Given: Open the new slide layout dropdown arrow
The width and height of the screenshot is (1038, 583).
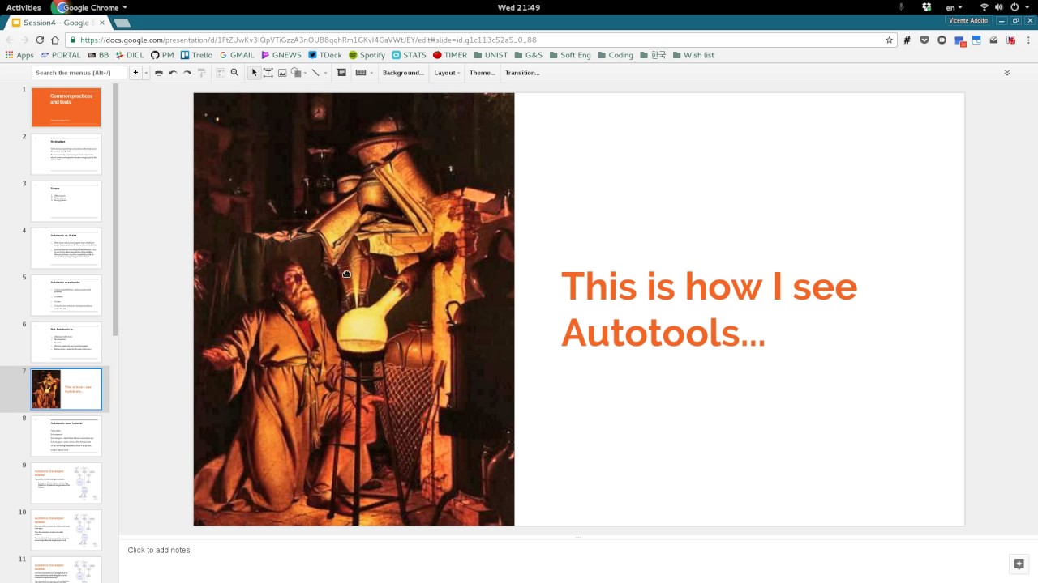Looking at the screenshot, I should 146,73.
